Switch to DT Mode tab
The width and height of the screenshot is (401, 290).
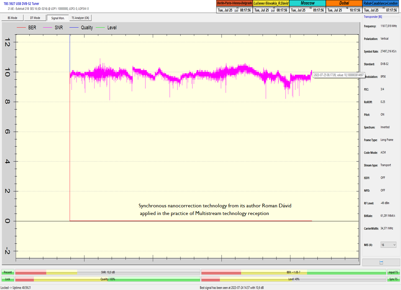pyautogui.click(x=35, y=18)
